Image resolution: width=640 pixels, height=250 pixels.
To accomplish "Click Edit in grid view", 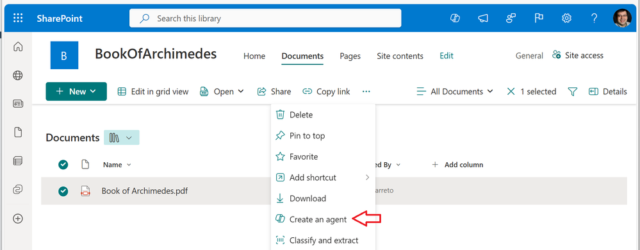I will point(153,92).
